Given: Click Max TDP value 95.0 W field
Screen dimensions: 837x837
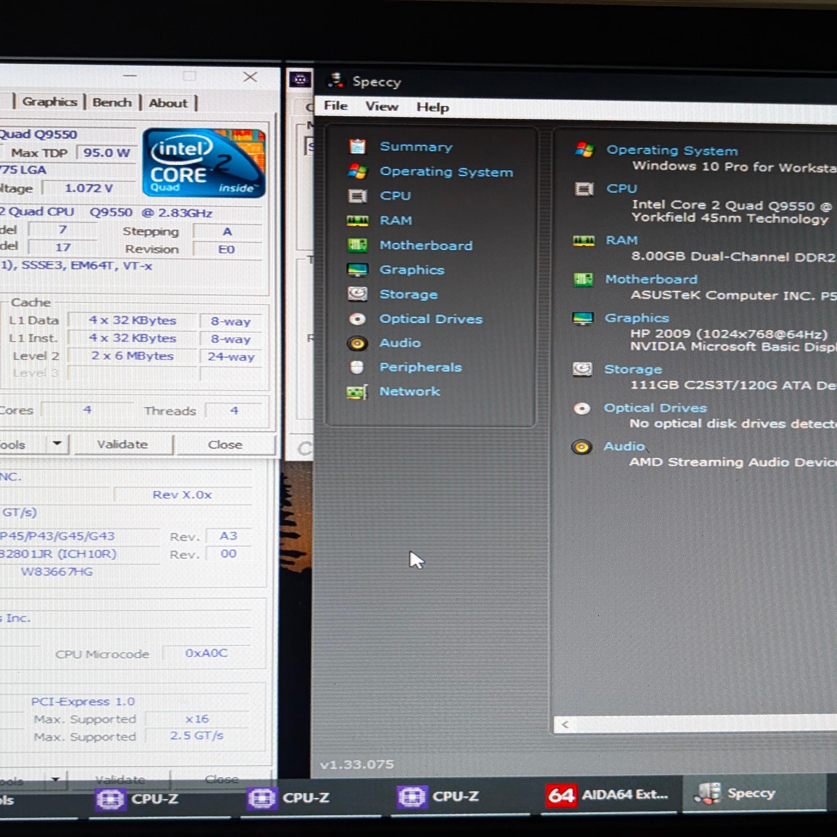Looking at the screenshot, I should [106, 153].
